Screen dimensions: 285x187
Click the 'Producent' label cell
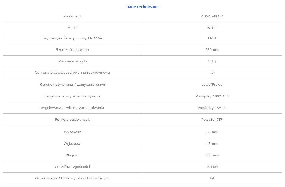coord(72,16)
